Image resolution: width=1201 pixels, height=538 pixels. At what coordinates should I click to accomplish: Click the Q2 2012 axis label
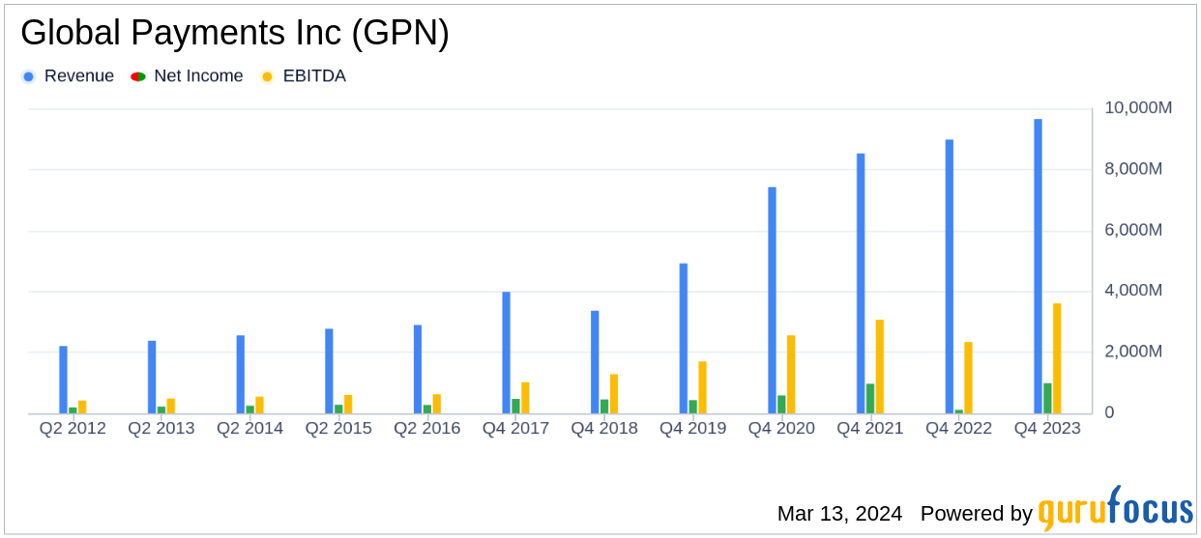coord(73,428)
